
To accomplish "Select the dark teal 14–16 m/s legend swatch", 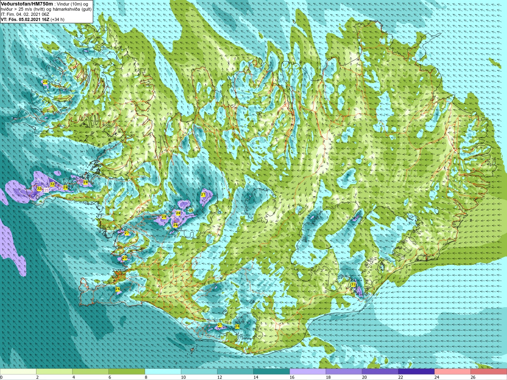I will pos(272,372).
